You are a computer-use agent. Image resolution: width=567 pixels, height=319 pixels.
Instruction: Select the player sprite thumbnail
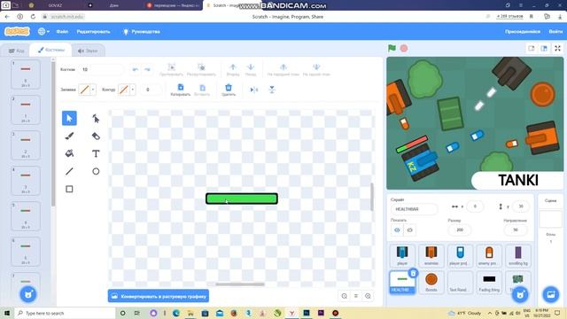402,255
